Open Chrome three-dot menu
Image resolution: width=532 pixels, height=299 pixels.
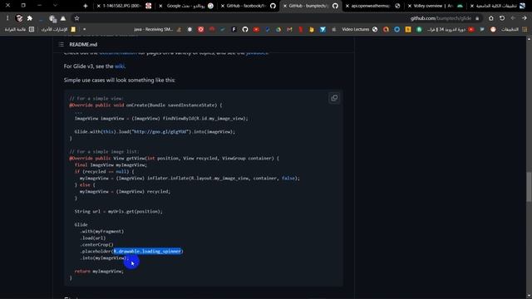coord(7,18)
